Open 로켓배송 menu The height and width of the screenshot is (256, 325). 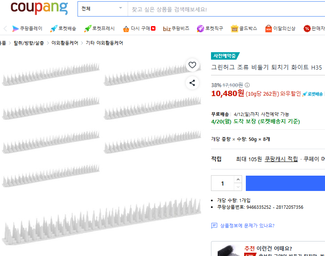click(x=63, y=29)
